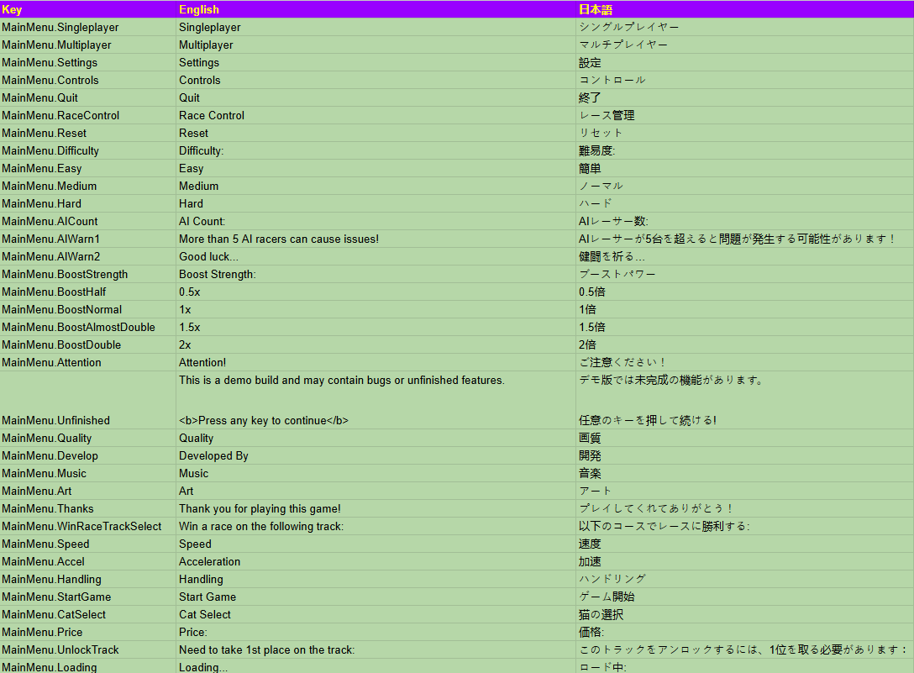Select the MainMenu.Quit key cell
914x673 pixels.
click(88, 98)
